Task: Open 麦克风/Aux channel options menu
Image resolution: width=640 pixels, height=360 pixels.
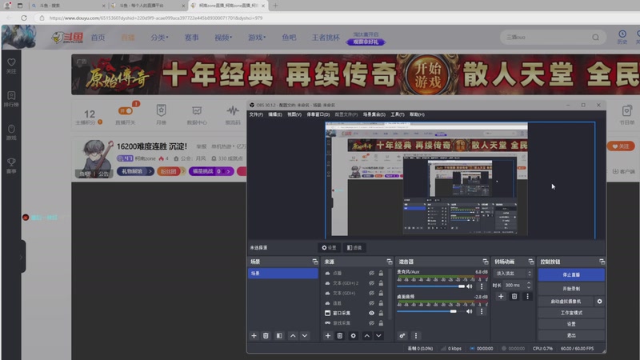Action: (482, 286)
